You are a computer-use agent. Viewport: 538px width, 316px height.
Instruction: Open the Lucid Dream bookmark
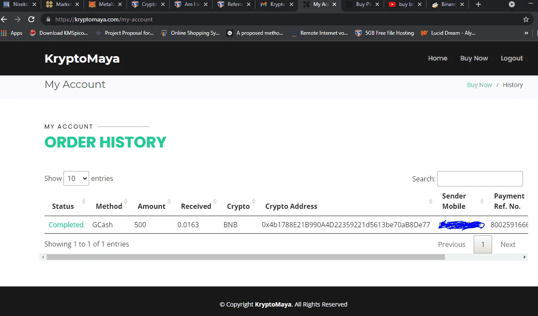(448, 33)
